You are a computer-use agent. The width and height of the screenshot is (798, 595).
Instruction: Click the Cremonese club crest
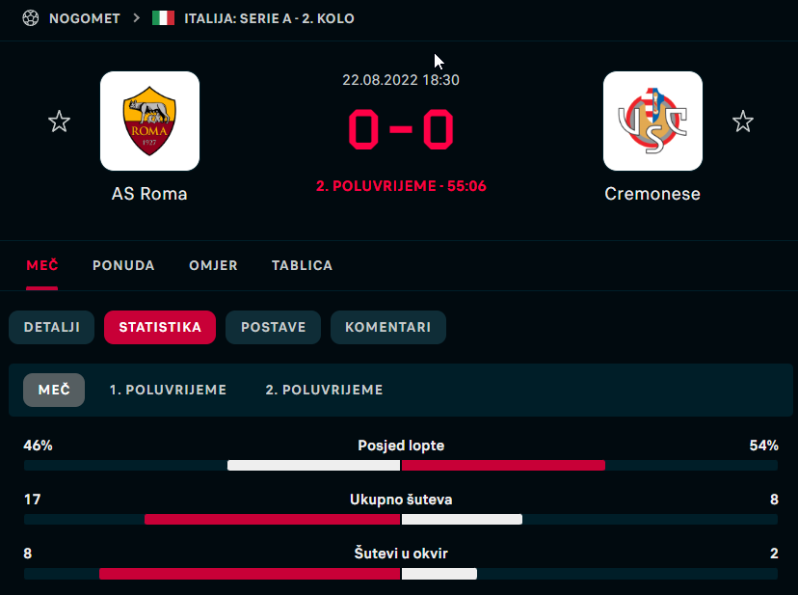(x=652, y=121)
